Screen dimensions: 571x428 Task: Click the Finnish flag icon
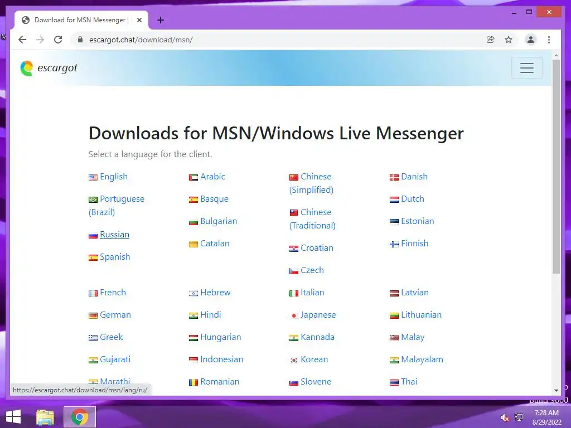click(394, 244)
